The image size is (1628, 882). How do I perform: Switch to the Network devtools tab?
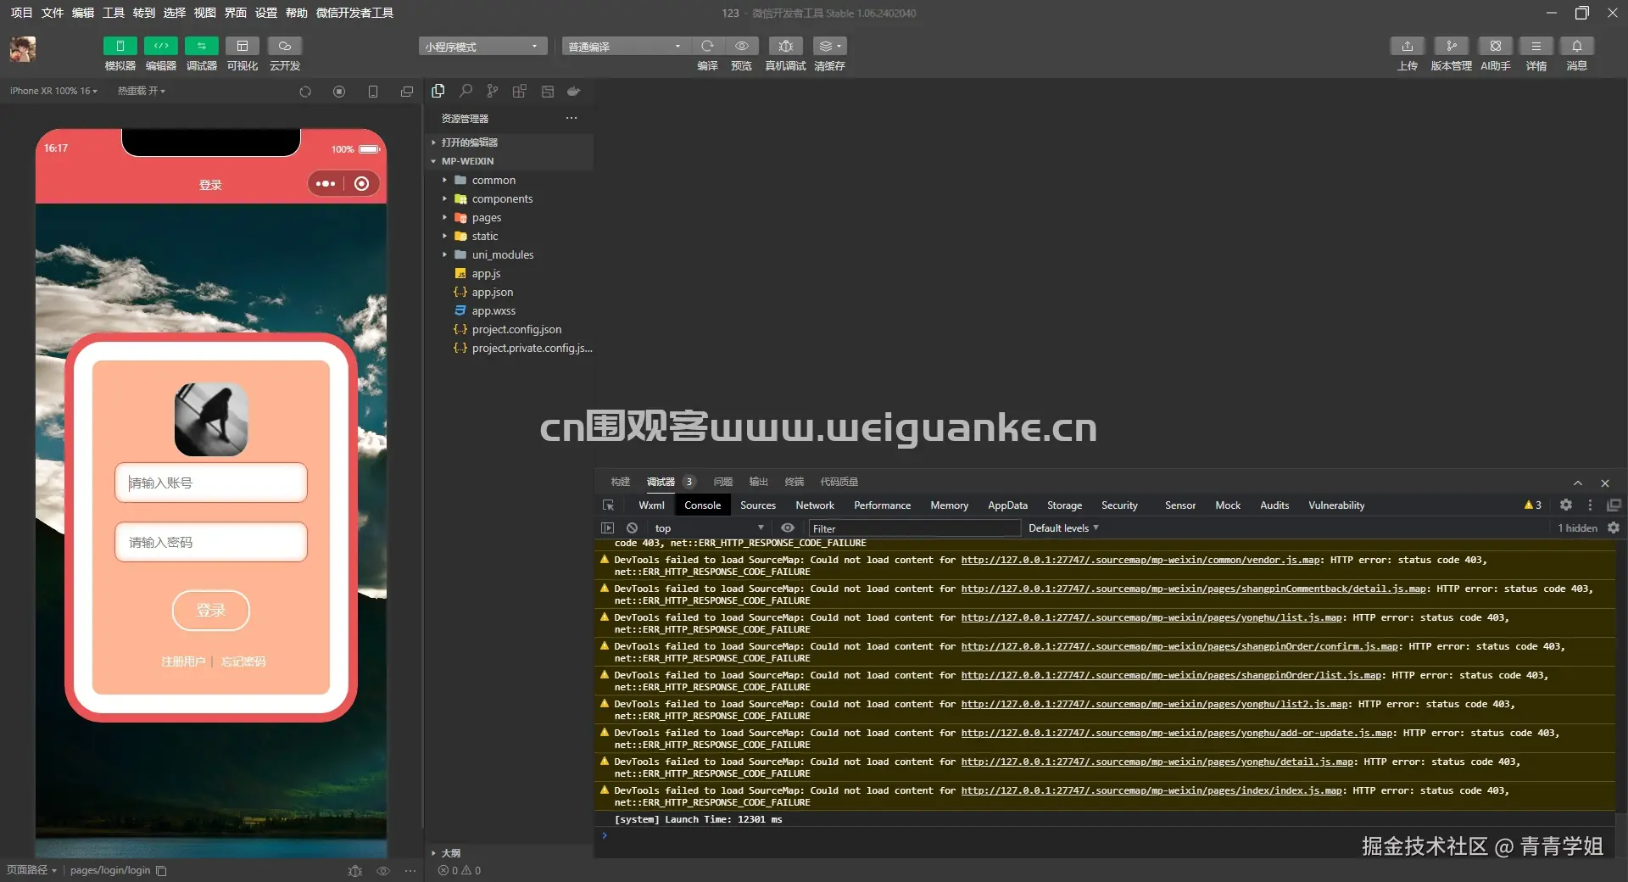815,505
